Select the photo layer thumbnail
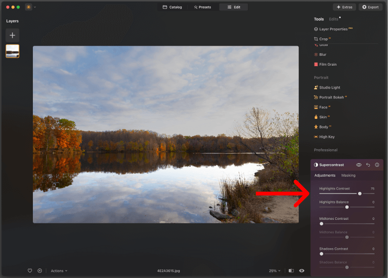This screenshot has height=278, width=388. coord(12,51)
